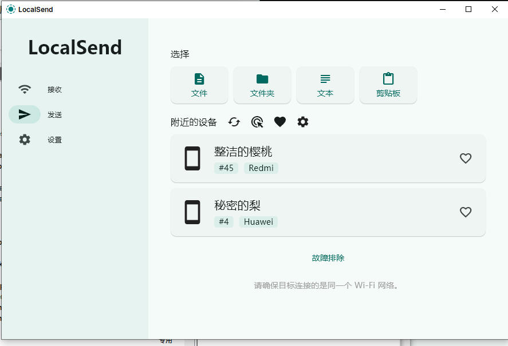Open send mode gear icon
The width and height of the screenshot is (508, 346).
pos(303,122)
